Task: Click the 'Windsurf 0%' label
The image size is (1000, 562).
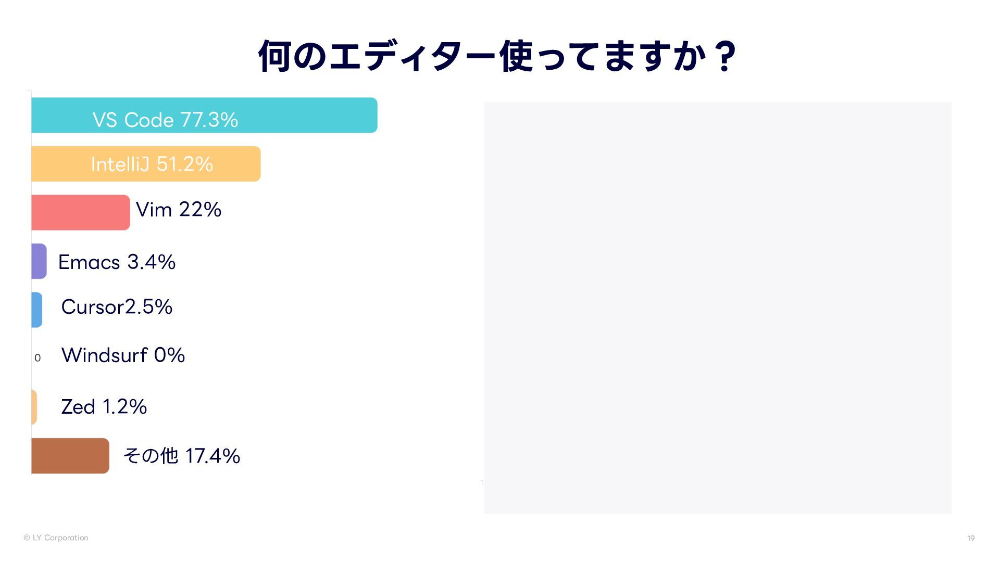Action: tap(123, 355)
